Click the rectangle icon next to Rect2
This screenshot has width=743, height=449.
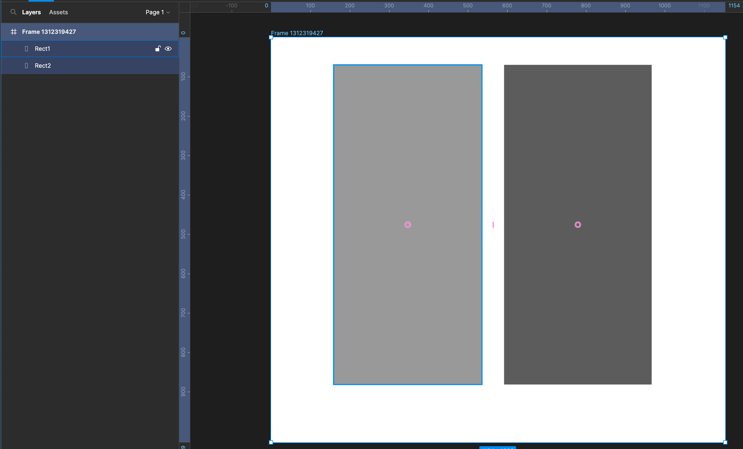(26, 65)
